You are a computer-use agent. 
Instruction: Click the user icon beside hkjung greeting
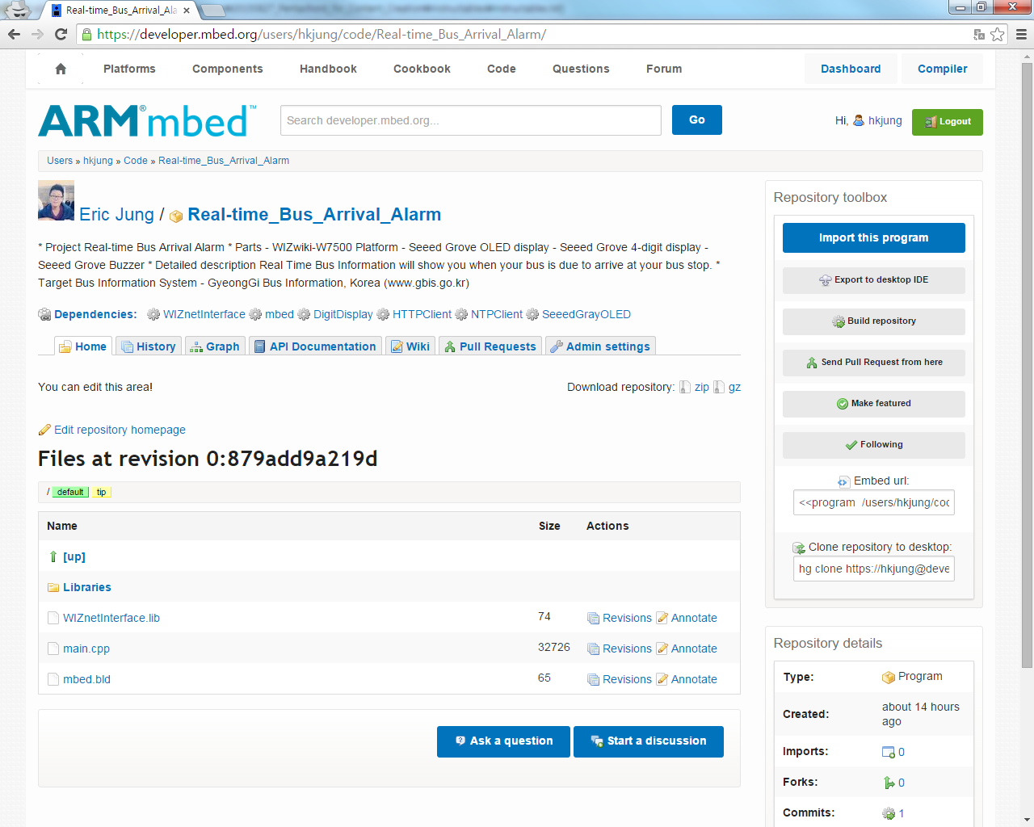(859, 120)
